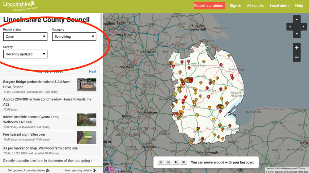Screen dimensions: 309x173
Task: Go to Next page of reports
Action: click(92, 71)
